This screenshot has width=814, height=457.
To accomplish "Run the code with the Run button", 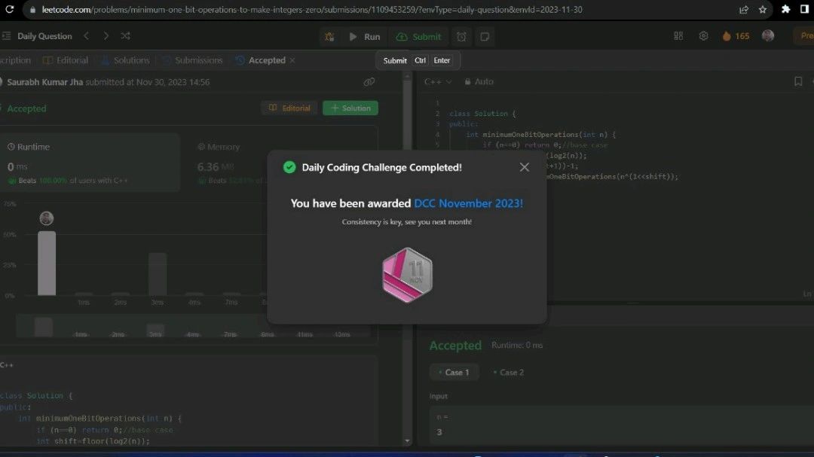I will click(x=365, y=37).
